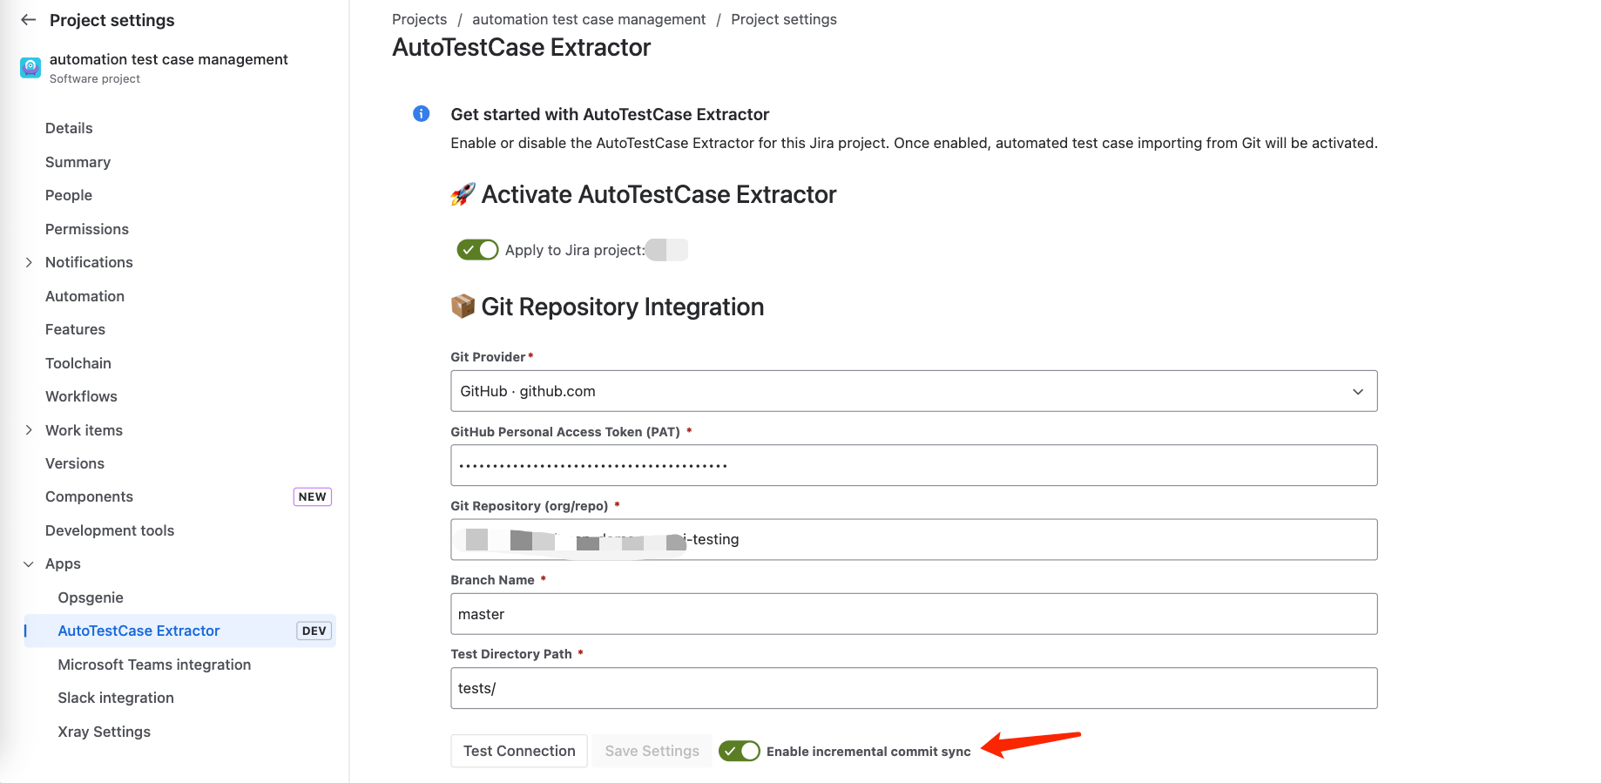Click the Projects breadcrumb link

(x=419, y=19)
